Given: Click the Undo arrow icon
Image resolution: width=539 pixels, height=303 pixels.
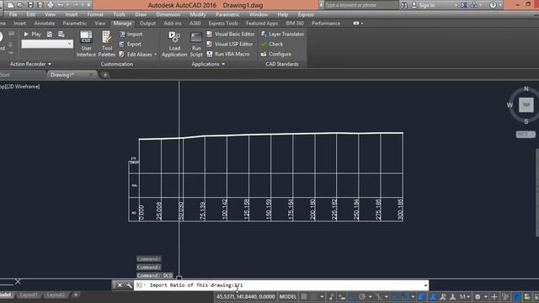Looking at the screenshot, I should point(61,5).
